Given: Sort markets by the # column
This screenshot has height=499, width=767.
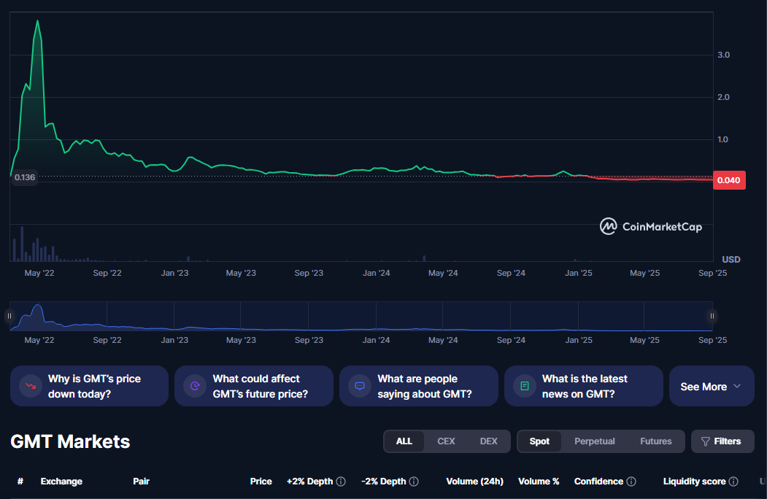Looking at the screenshot, I should pos(20,481).
